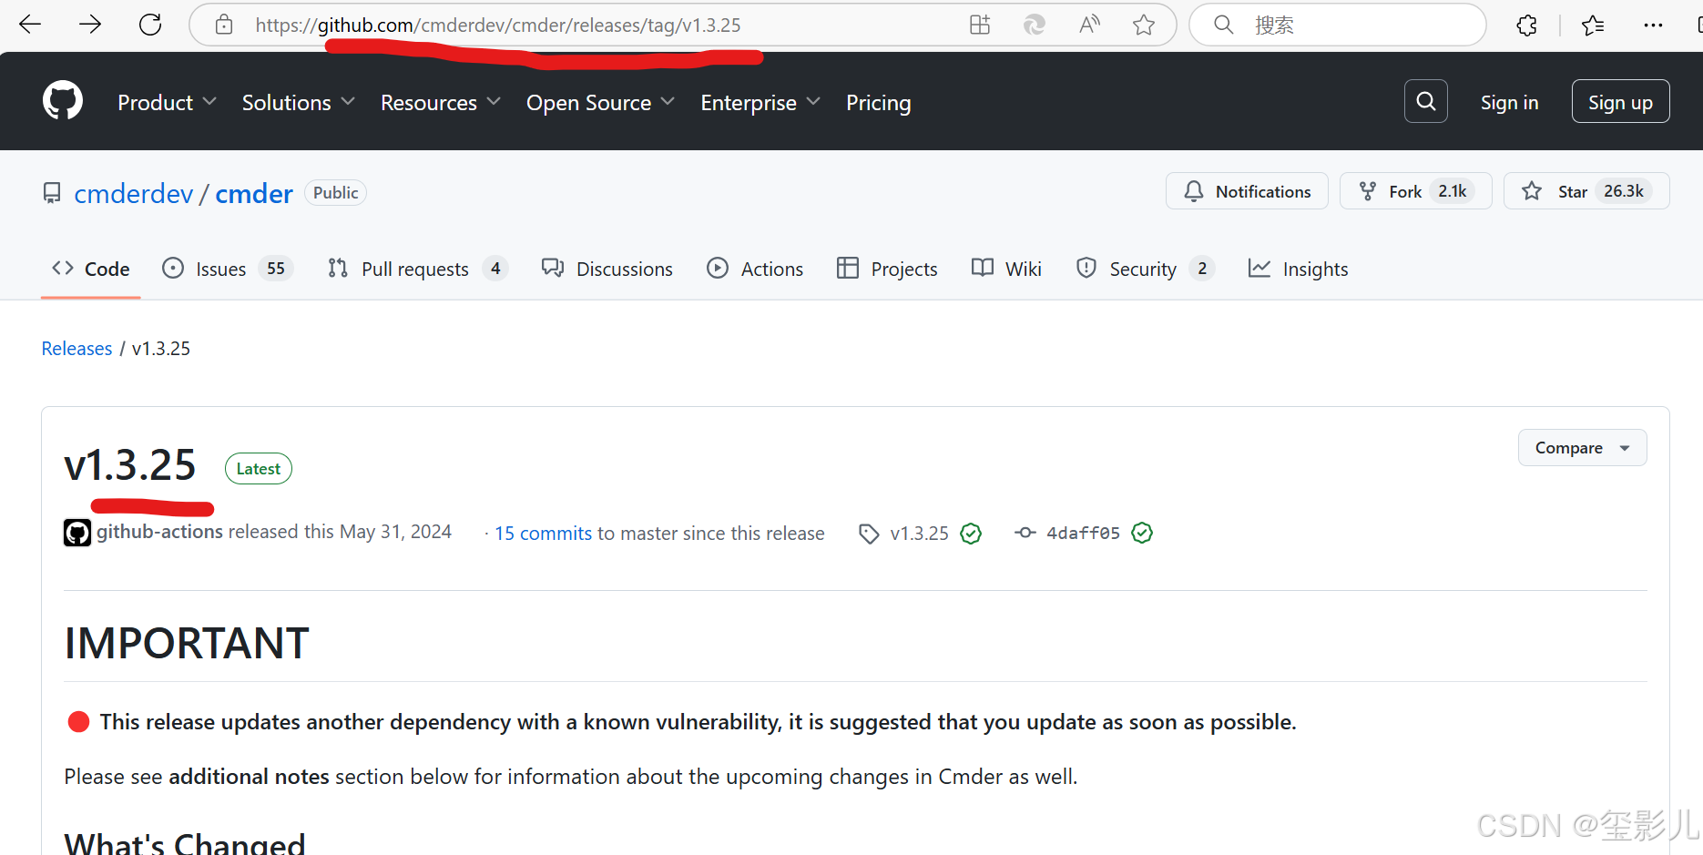Screen dimensions: 1703x855
Task: Expand the Product menu
Action: 167,103
